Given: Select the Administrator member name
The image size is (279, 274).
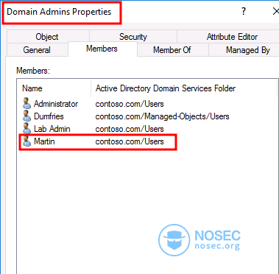Looking at the screenshot, I should [56, 104].
